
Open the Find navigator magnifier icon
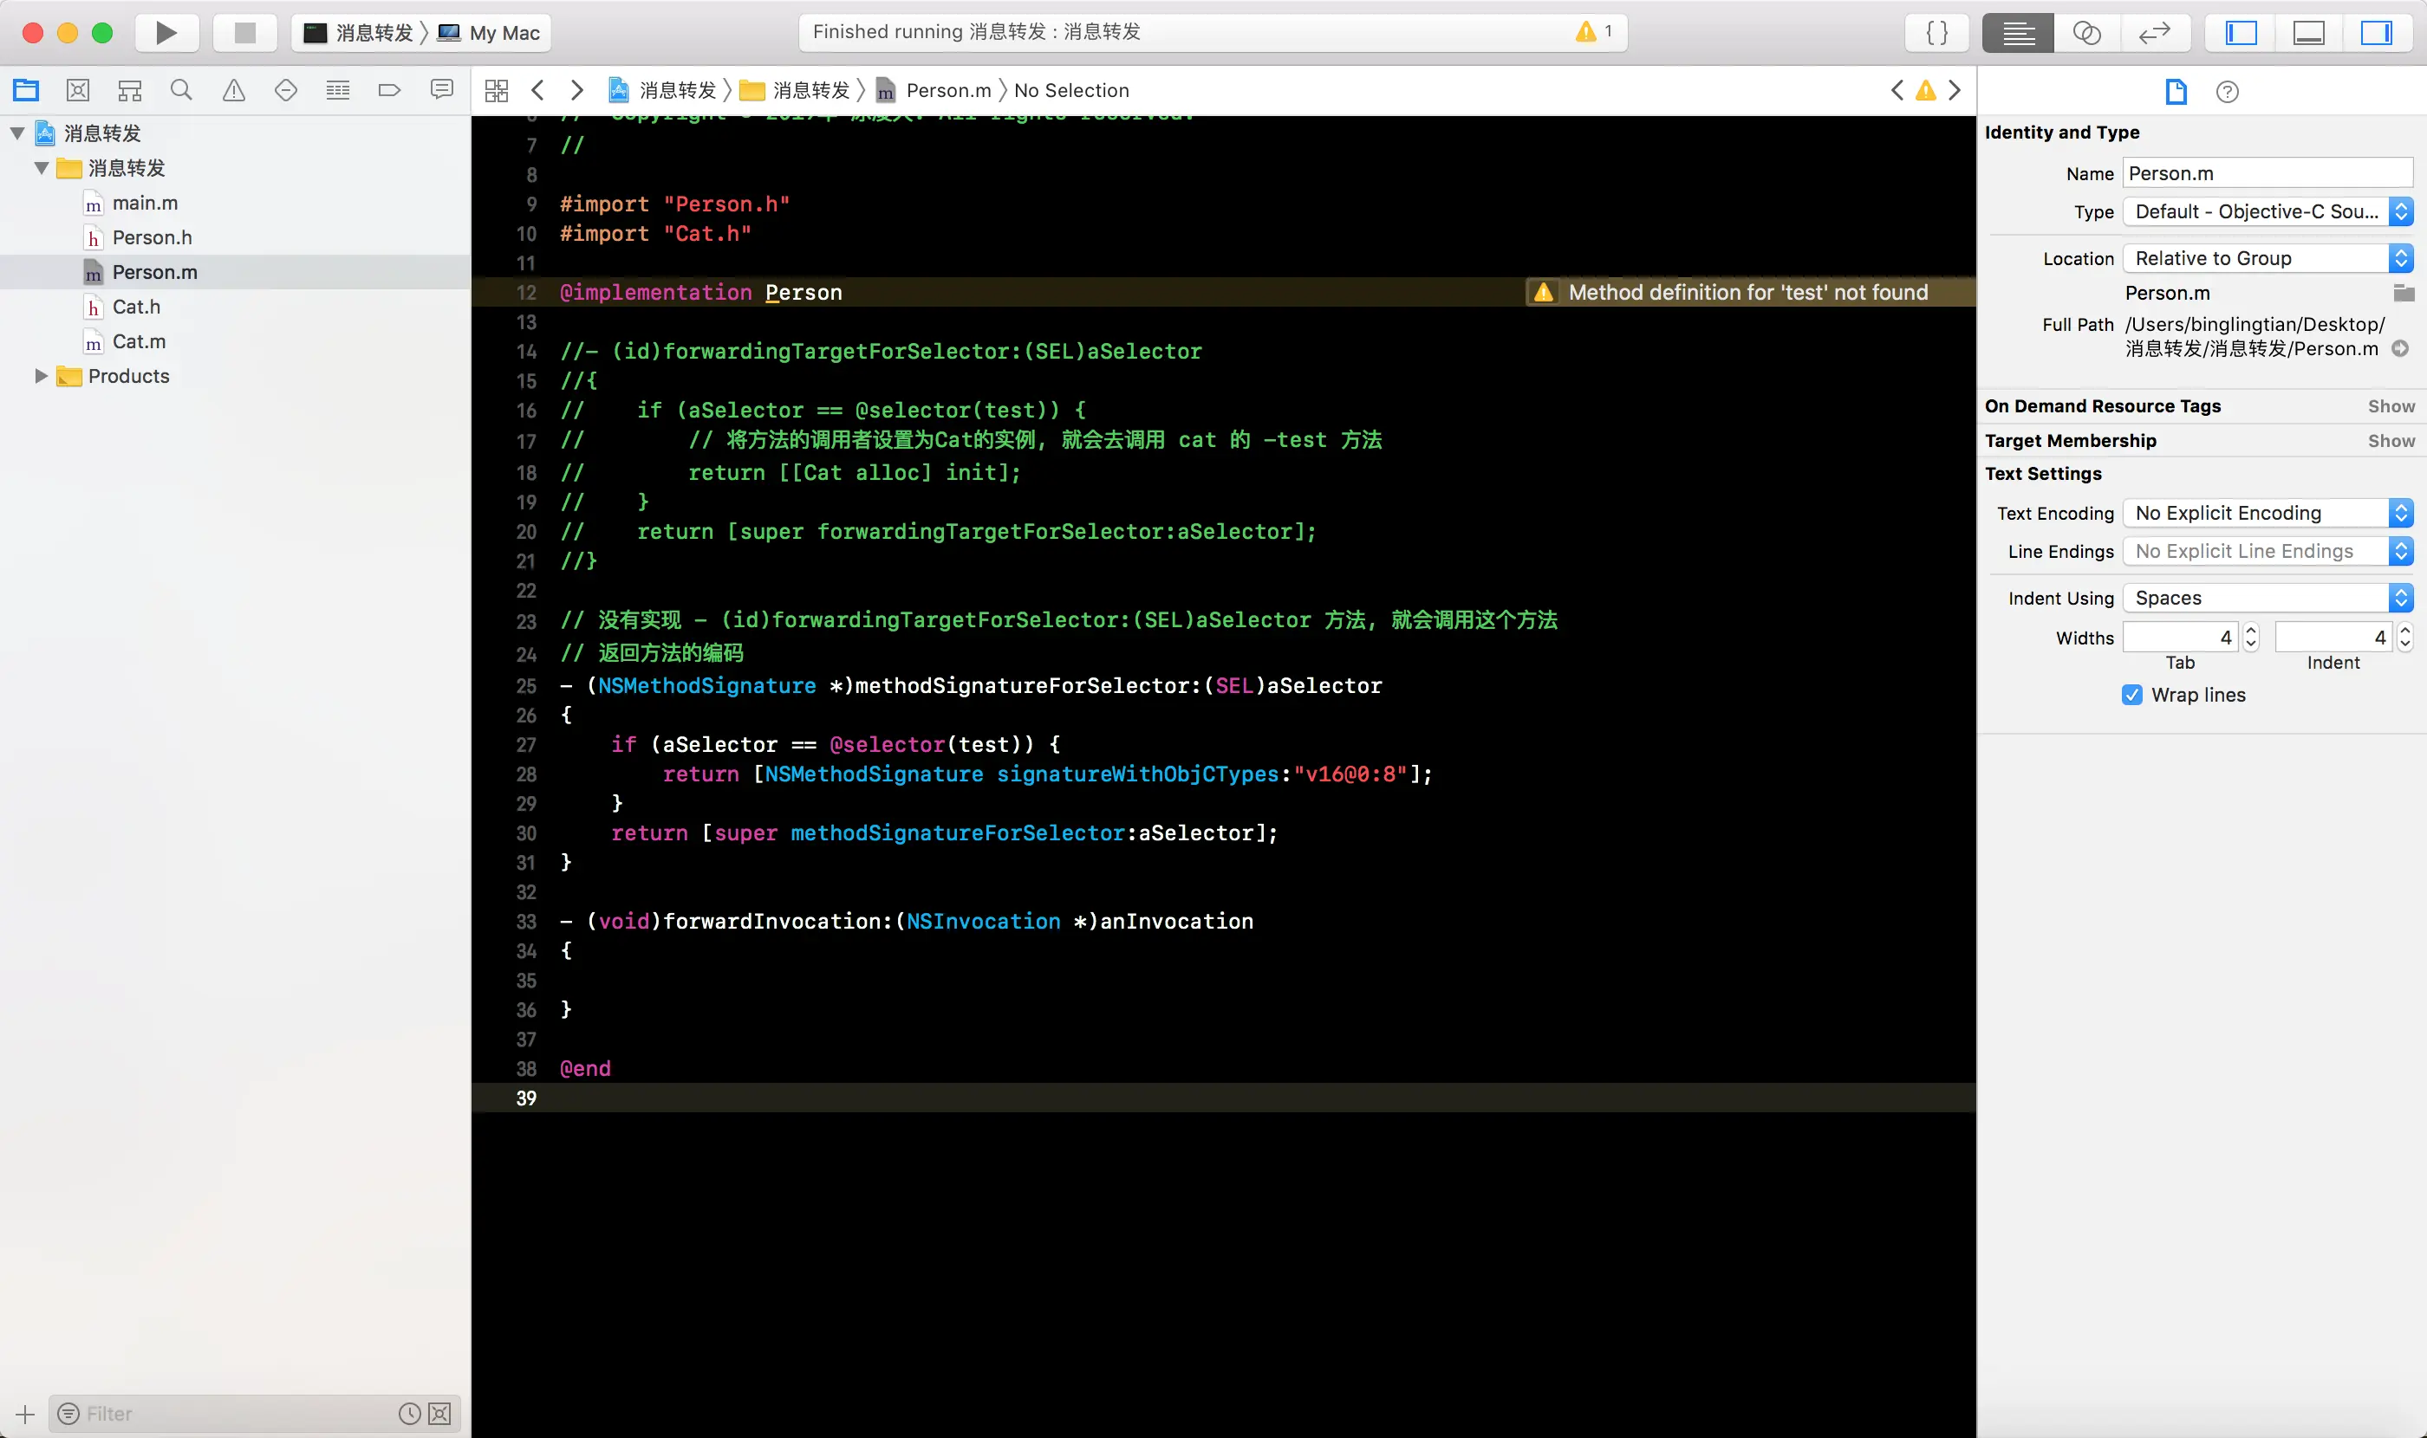click(181, 90)
